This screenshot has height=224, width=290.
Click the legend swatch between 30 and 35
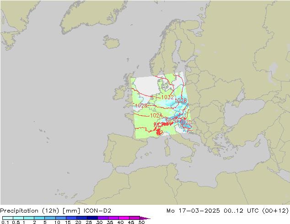103,218
